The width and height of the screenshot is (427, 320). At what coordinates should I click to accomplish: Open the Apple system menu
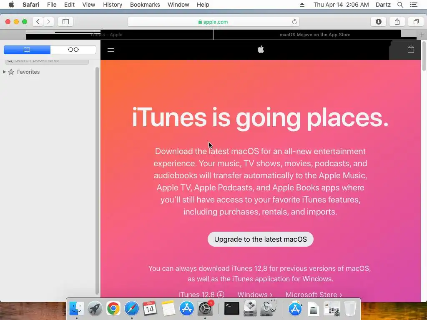11,5
